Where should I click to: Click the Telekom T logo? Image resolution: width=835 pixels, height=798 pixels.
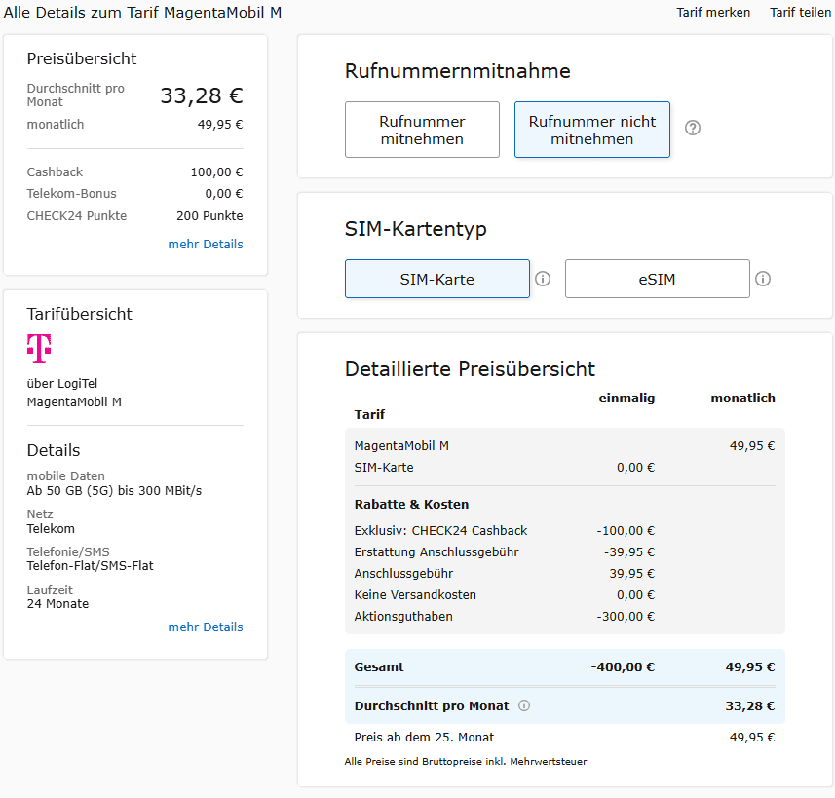pos(39,348)
